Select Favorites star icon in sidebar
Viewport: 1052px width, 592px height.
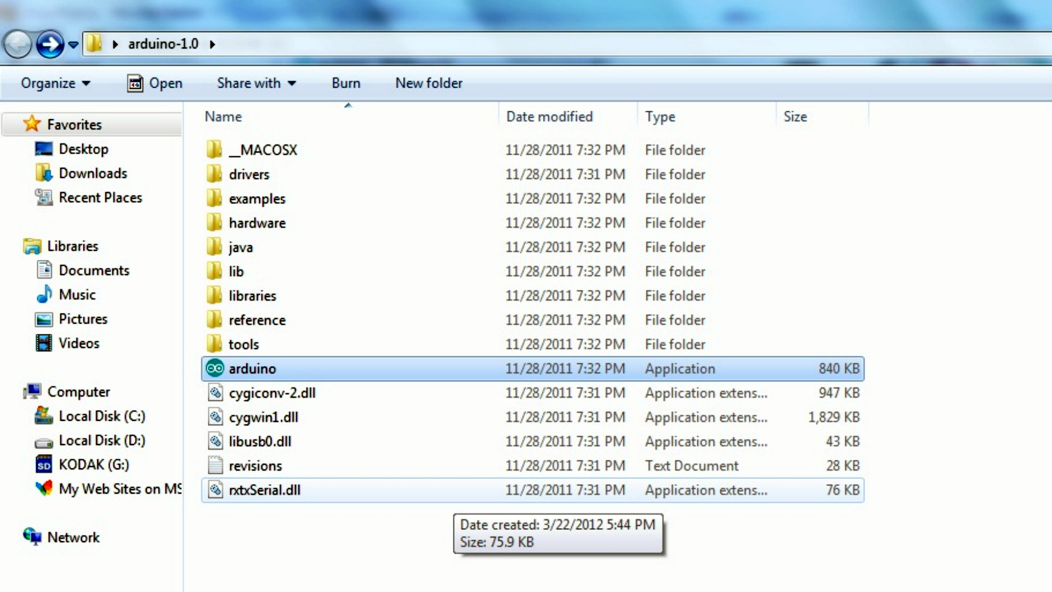point(31,124)
